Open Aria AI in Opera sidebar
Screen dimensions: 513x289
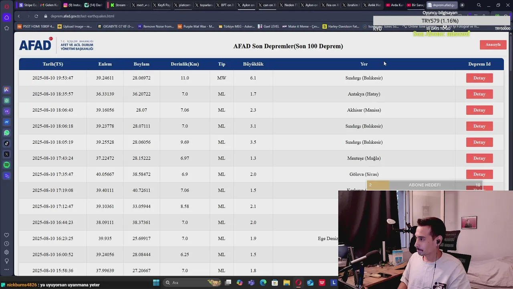pos(6,90)
